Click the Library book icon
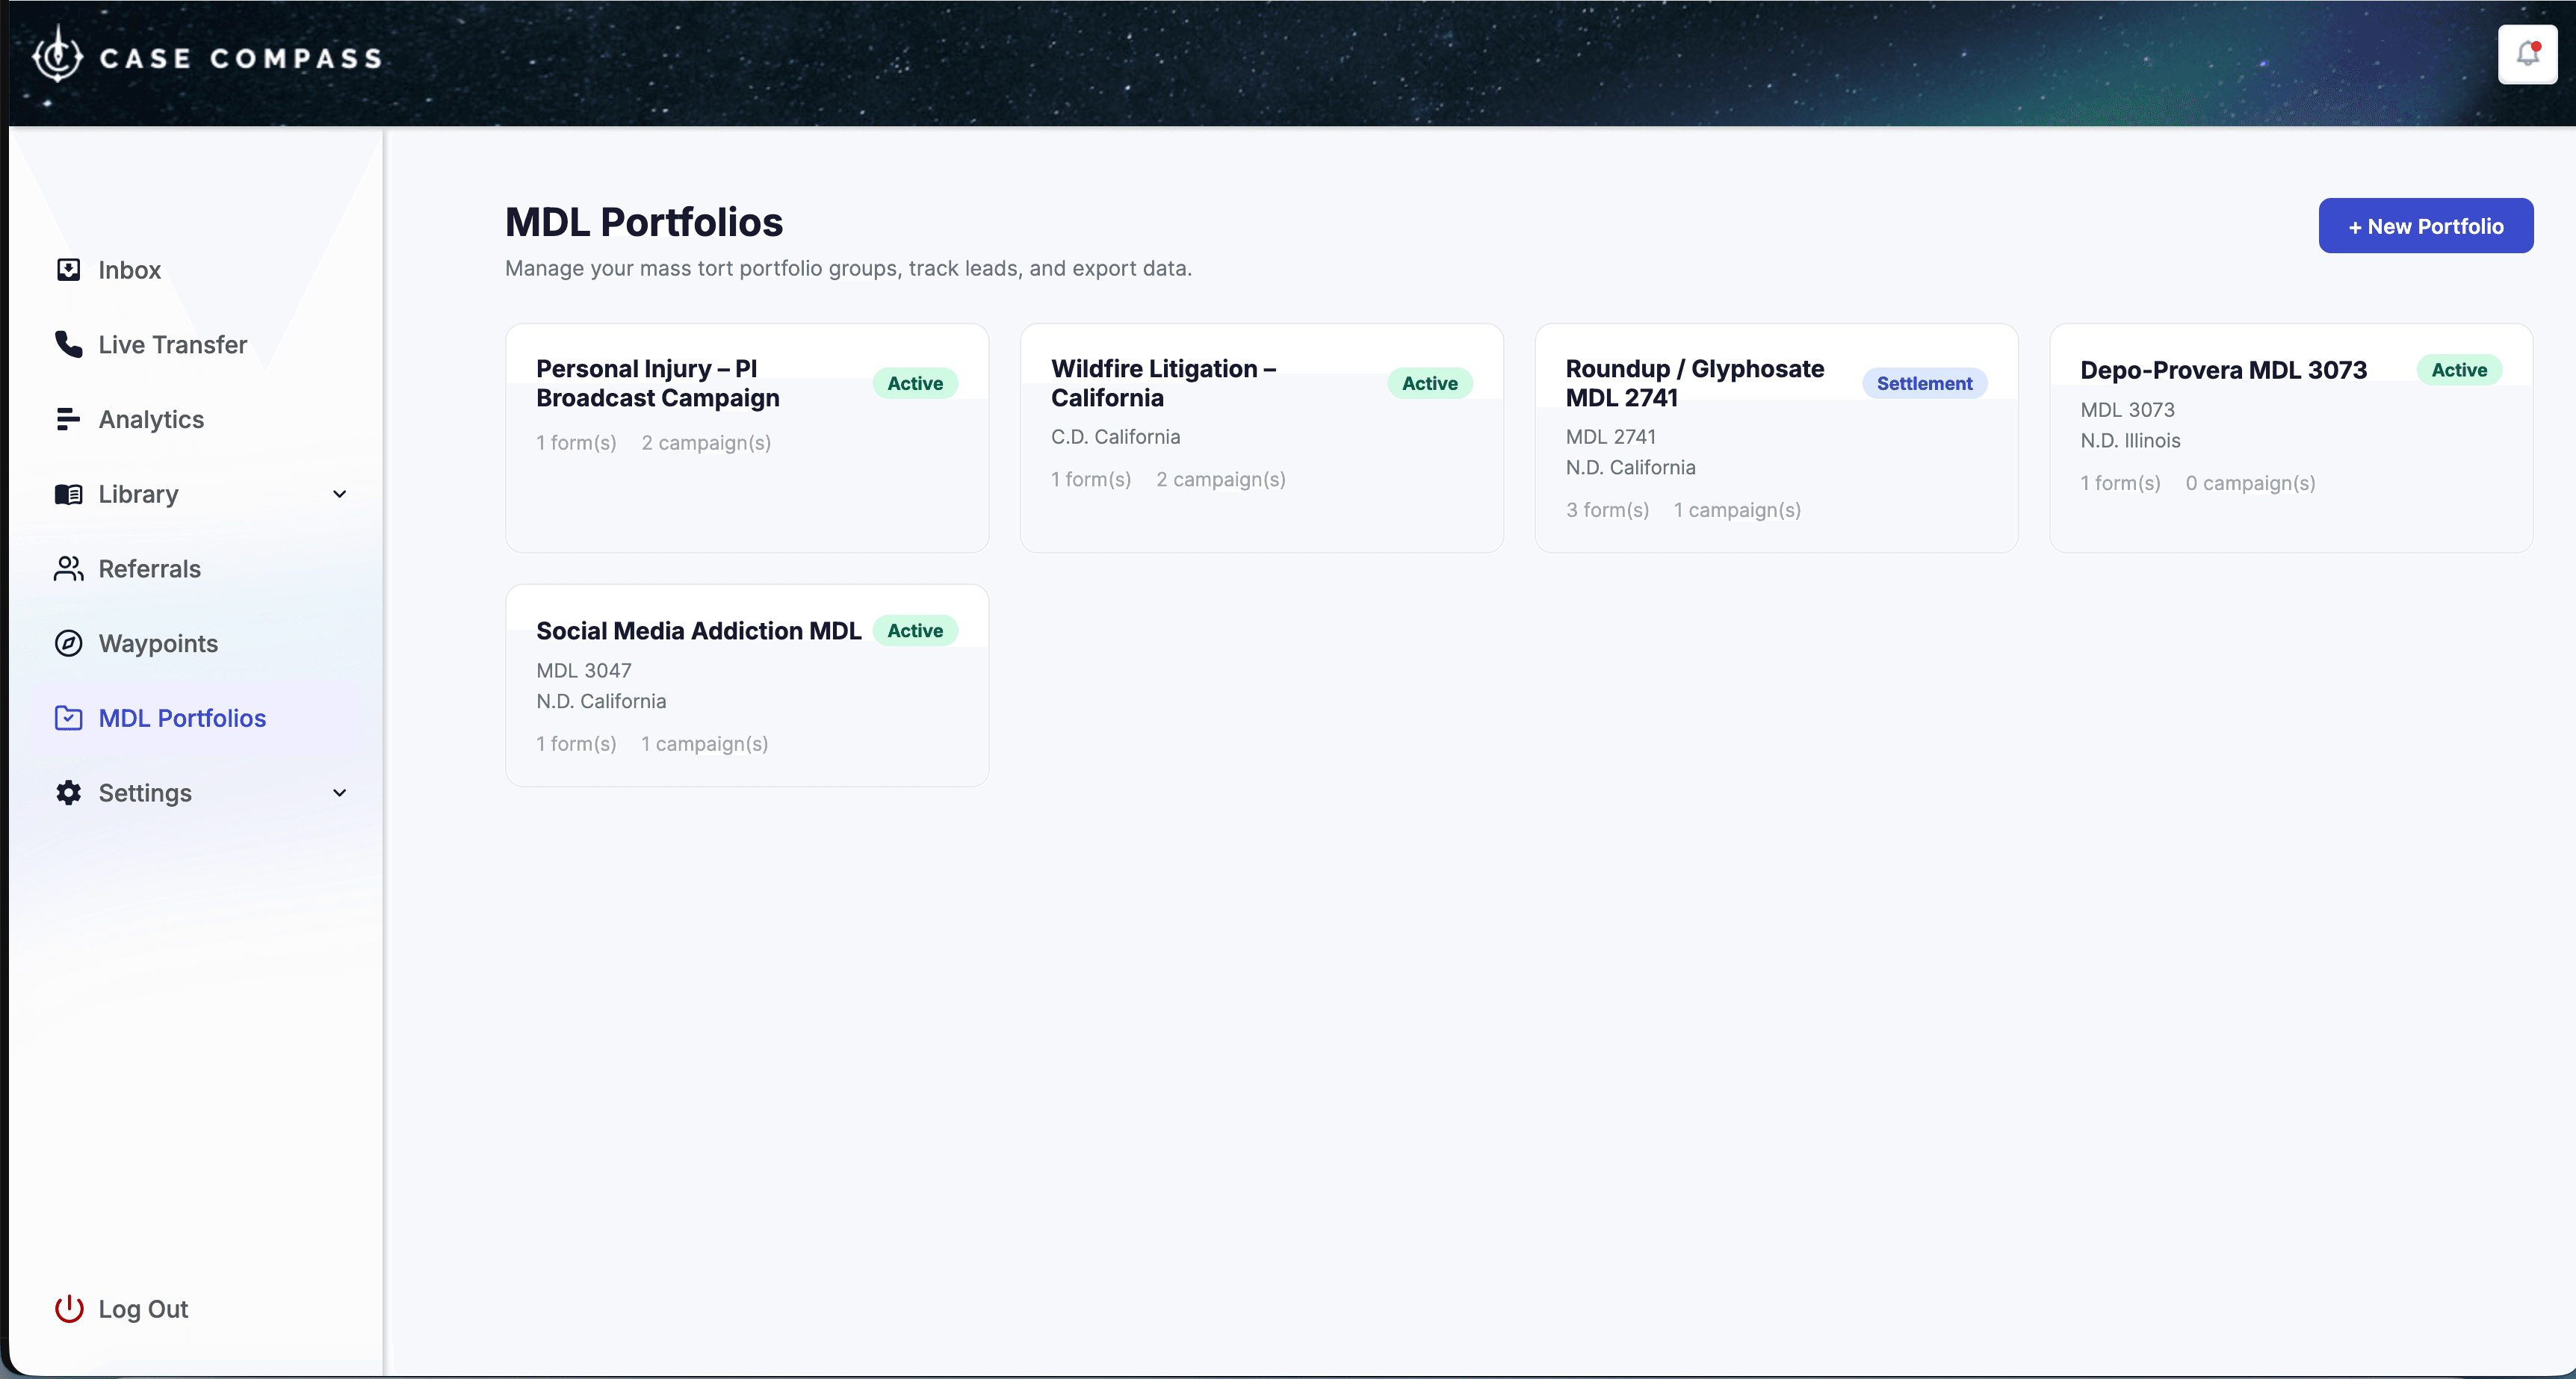The width and height of the screenshot is (2576, 1379). (x=67, y=494)
